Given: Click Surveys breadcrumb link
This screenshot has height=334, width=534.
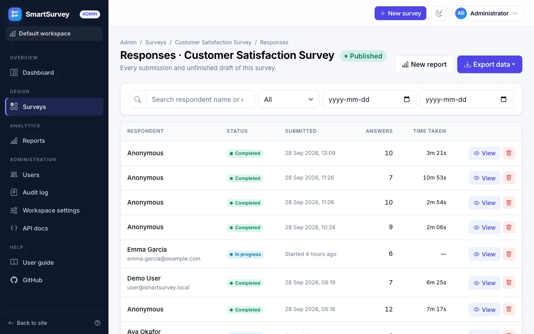Looking at the screenshot, I should (156, 42).
